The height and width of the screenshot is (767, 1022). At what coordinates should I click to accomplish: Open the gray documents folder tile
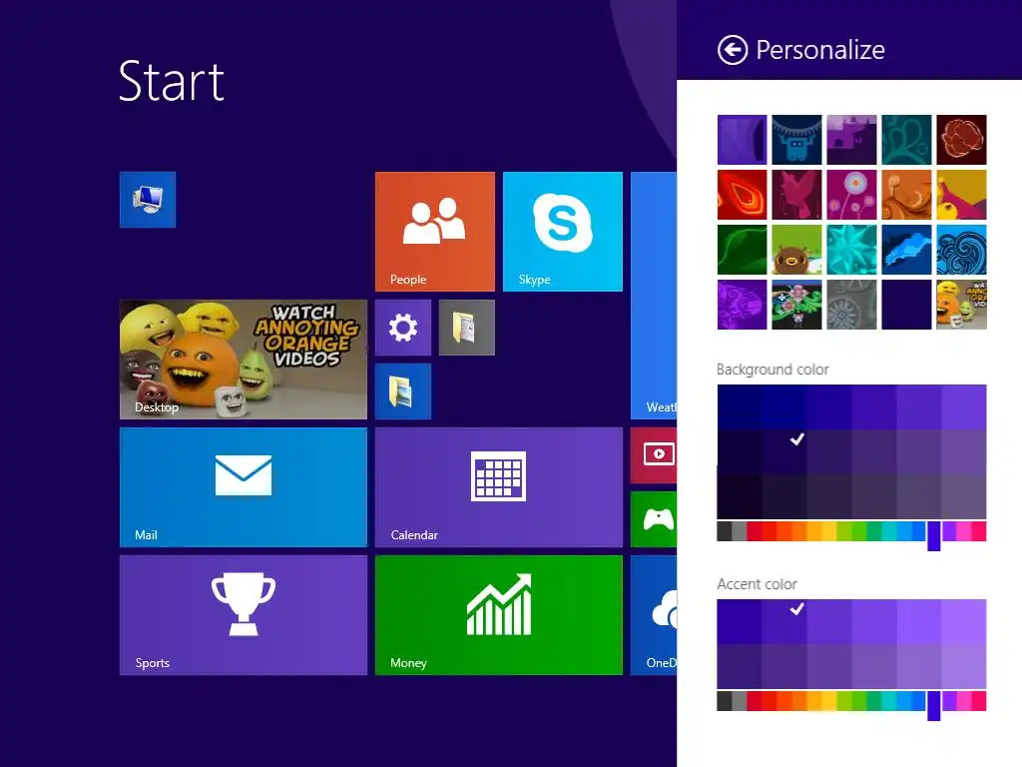467,328
